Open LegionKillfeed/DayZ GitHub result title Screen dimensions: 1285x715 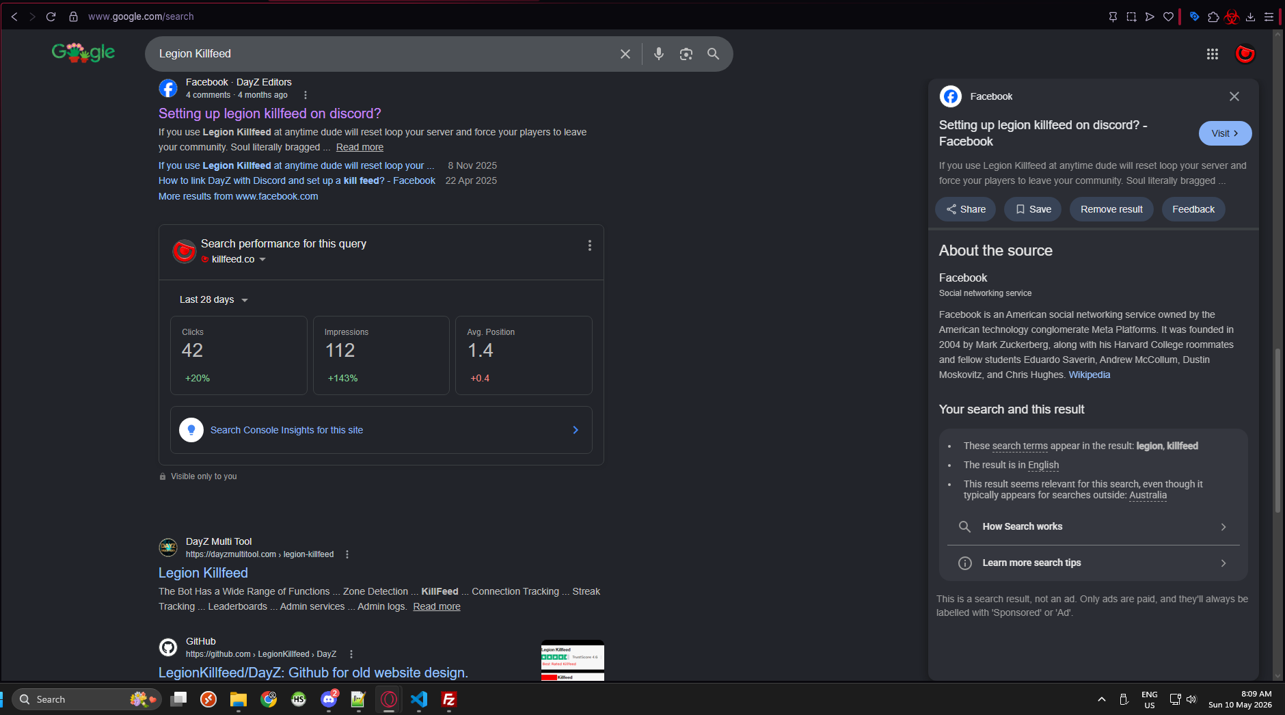[x=313, y=673]
